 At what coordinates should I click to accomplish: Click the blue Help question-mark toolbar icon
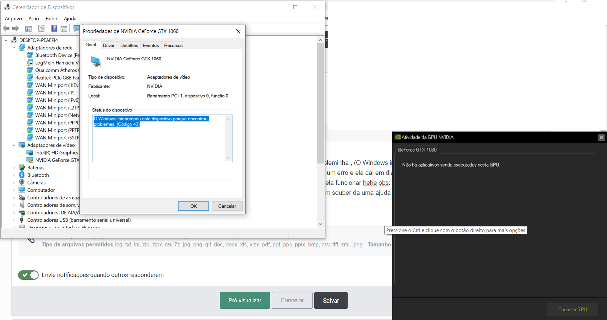click(54, 29)
